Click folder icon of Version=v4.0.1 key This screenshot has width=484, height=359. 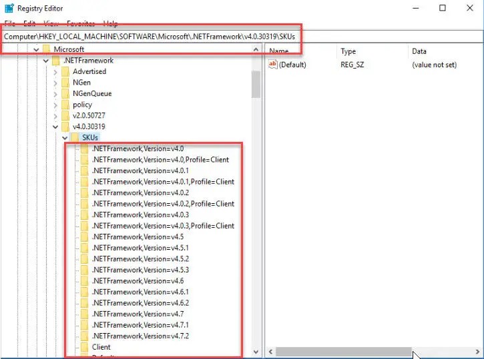point(84,171)
